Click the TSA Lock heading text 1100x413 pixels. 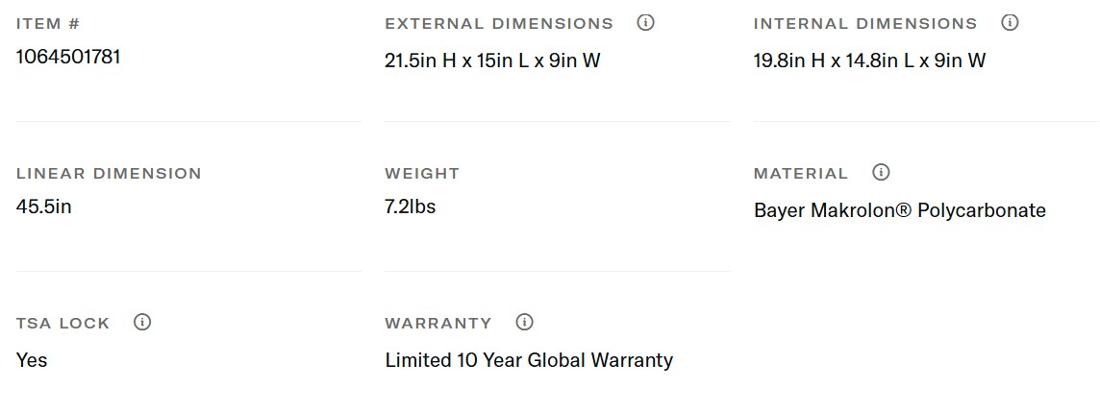(x=63, y=324)
